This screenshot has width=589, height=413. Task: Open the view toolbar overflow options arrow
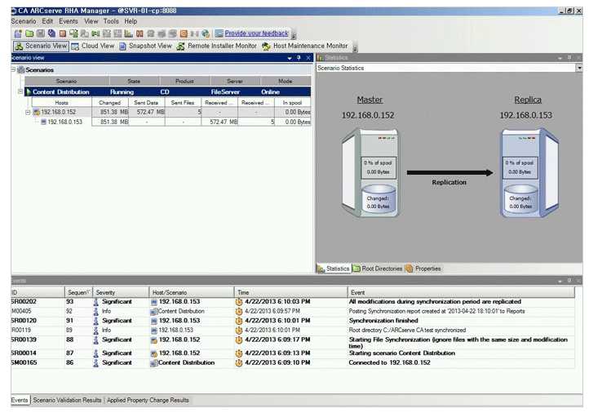pyautogui.click(x=355, y=47)
